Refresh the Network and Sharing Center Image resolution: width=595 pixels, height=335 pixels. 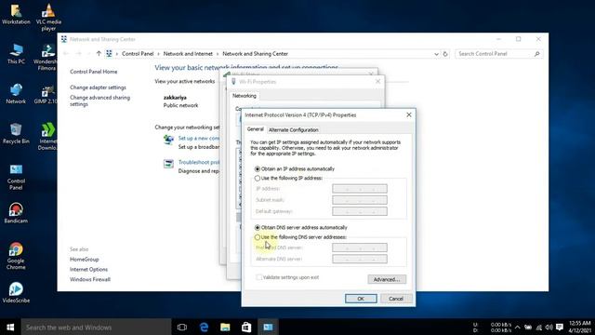[x=445, y=54]
